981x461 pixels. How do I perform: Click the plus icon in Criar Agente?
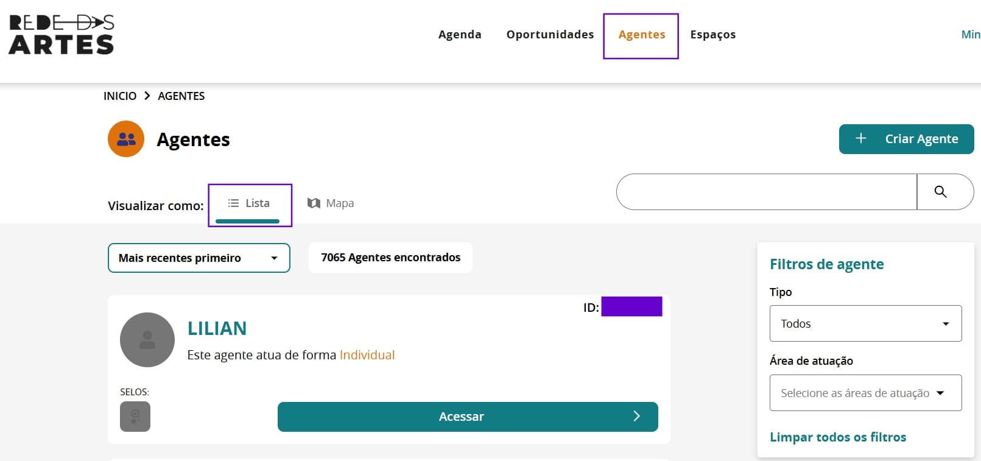tap(860, 139)
